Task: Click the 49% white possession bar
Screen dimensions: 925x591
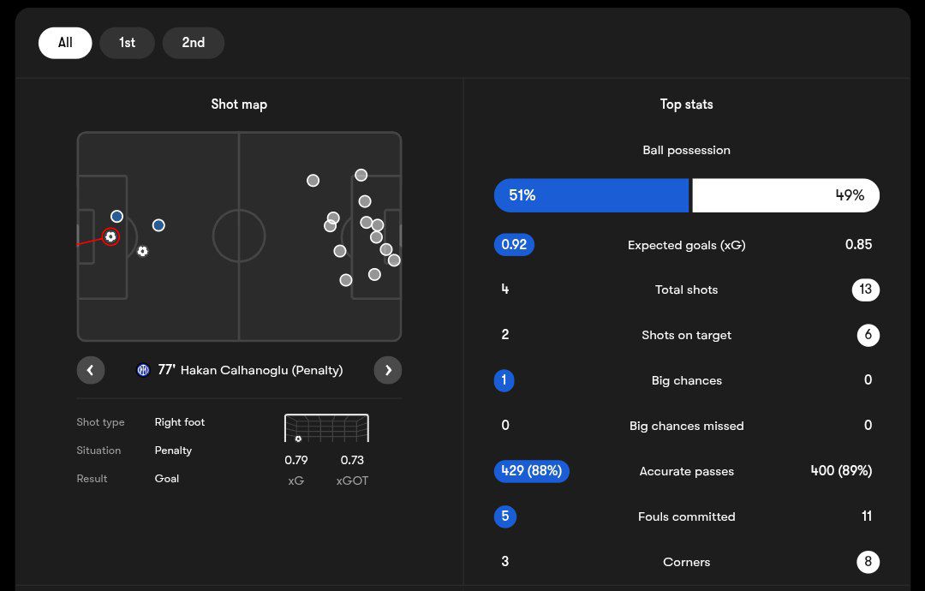Action: point(785,195)
